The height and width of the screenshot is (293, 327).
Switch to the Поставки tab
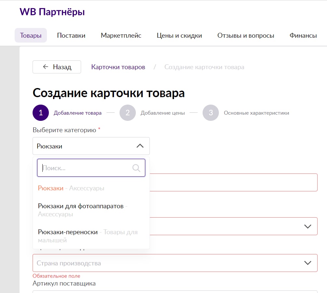(71, 35)
